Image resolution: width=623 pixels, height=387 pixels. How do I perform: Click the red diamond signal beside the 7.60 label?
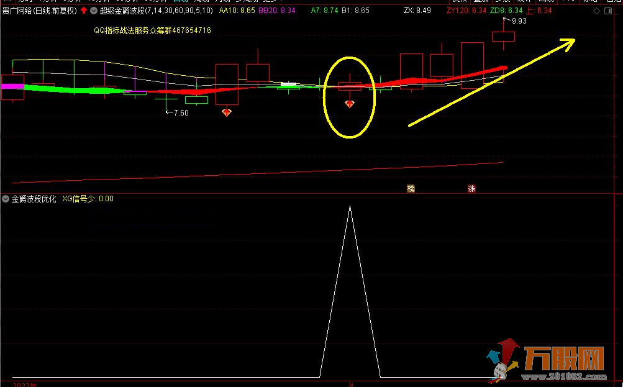227,112
